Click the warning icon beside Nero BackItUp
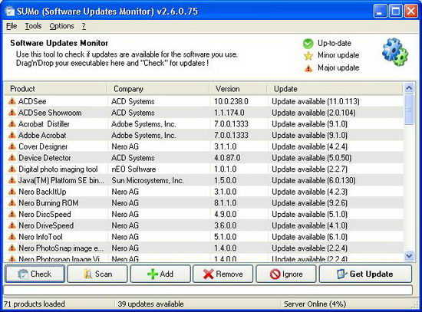 [12, 192]
